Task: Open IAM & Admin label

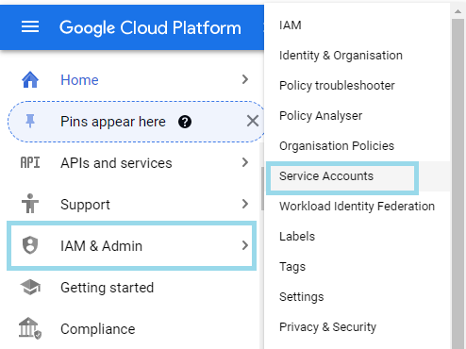Action: coord(101,246)
